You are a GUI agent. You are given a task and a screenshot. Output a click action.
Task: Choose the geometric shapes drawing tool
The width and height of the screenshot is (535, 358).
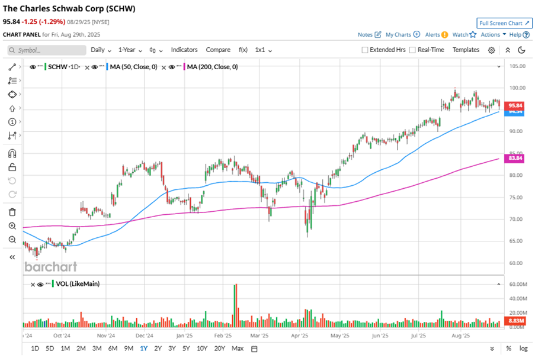(12, 94)
